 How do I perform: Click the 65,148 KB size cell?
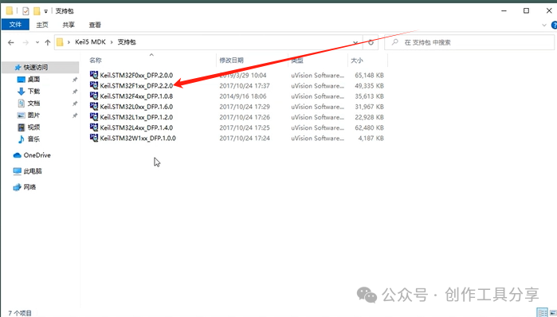click(369, 75)
